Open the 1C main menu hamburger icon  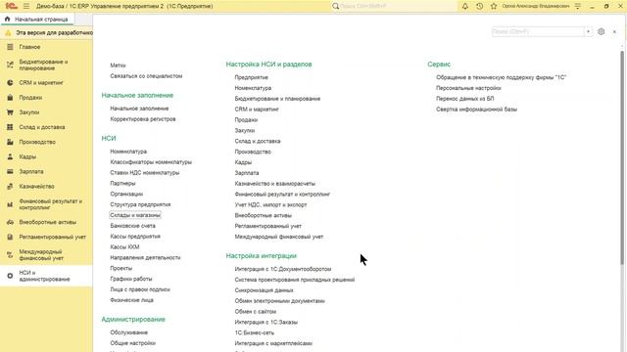point(26,6)
